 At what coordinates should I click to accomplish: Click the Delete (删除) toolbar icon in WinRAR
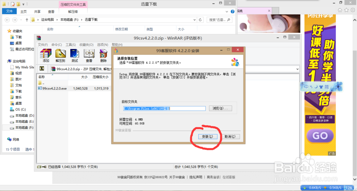click(x=104, y=55)
